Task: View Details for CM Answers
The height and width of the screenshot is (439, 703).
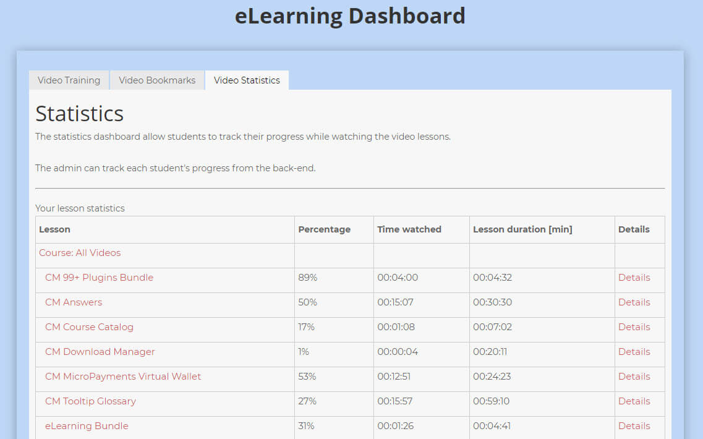Action: (634, 302)
